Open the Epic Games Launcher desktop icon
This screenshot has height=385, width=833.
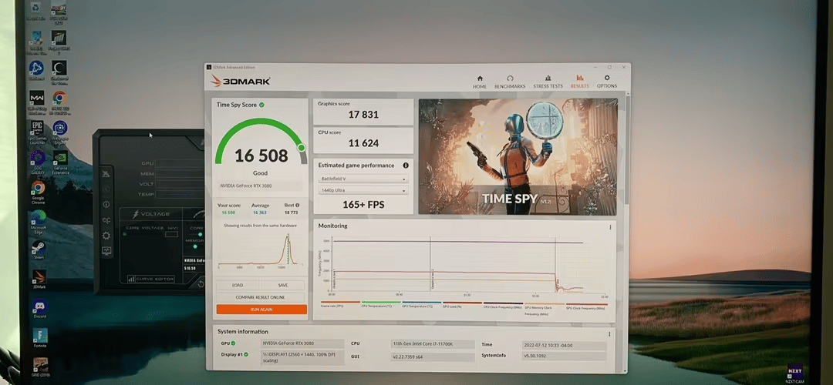[37, 133]
